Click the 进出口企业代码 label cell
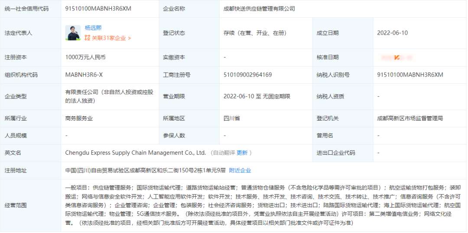468x233 pixels. click(343, 153)
